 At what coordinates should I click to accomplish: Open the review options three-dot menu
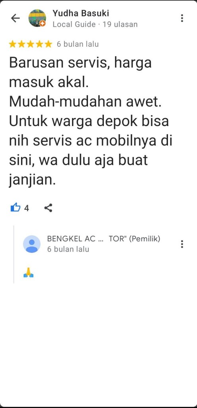pyautogui.click(x=182, y=18)
